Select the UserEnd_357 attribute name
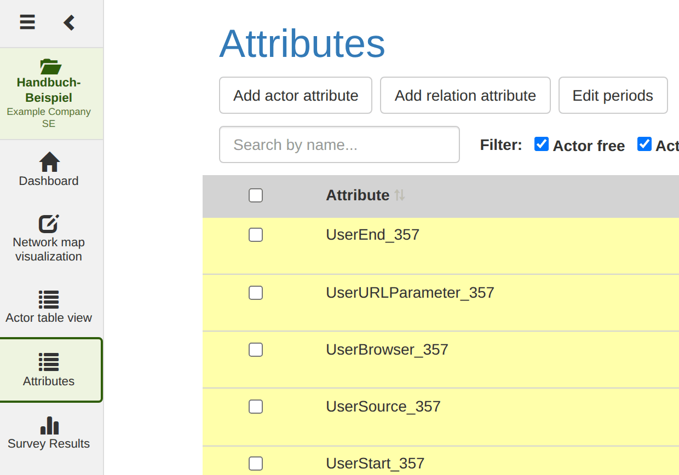The image size is (679, 475). pos(373,235)
